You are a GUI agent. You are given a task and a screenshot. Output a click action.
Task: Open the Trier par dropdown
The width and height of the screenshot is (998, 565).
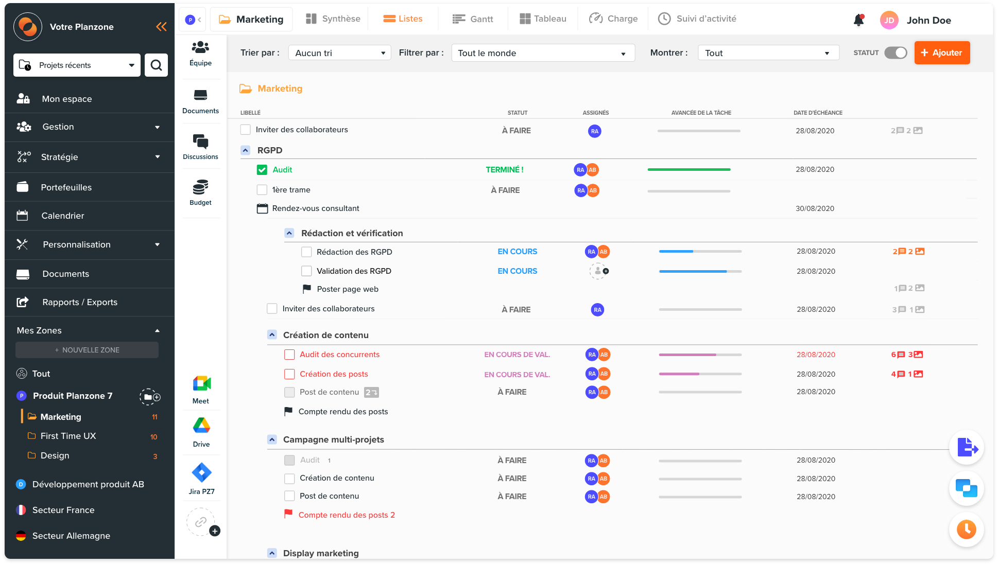click(337, 52)
